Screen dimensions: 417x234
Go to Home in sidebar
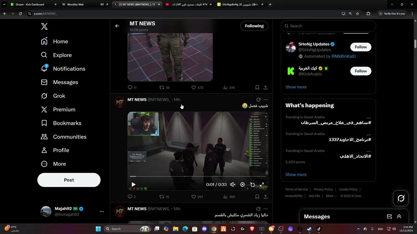click(x=54, y=42)
